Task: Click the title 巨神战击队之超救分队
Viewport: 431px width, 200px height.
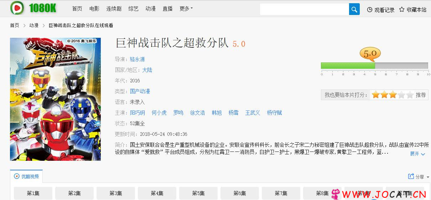Action: coord(172,43)
